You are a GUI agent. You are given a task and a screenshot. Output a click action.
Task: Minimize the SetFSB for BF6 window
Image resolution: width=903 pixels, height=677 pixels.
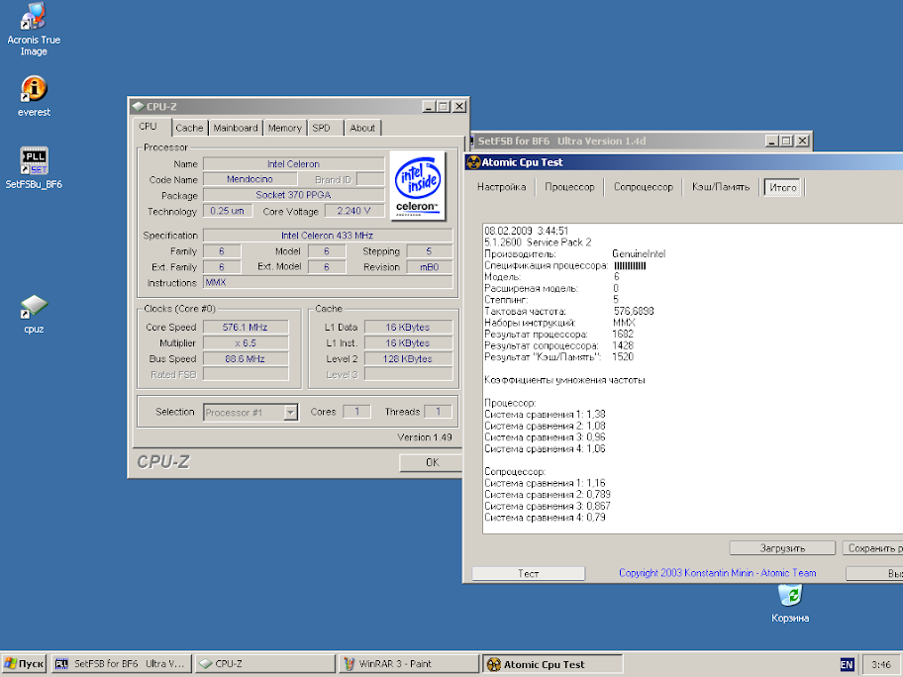pos(772,141)
